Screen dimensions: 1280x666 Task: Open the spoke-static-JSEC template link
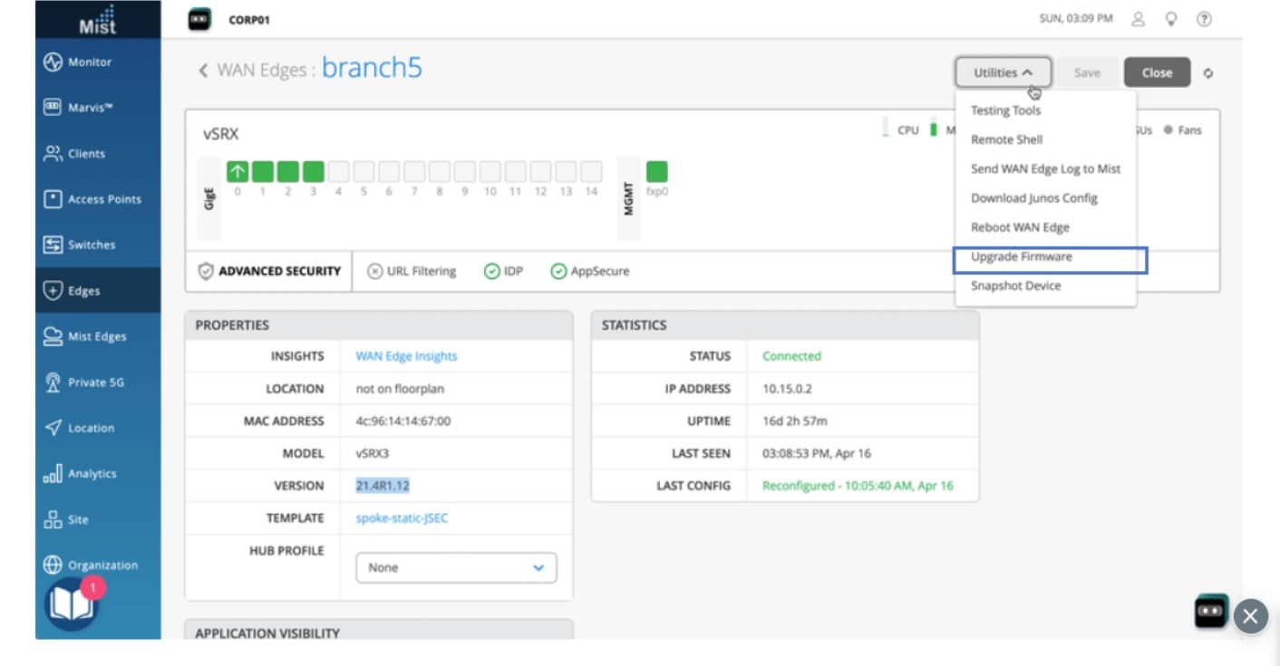pos(402,518)
